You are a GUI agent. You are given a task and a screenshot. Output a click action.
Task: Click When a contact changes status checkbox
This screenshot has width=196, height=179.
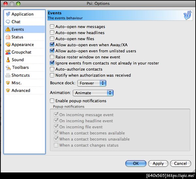[56, 145]
